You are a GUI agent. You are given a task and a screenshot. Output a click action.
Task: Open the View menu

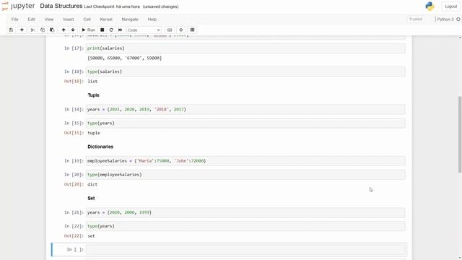pyautogui.click(x=49, y=19)
